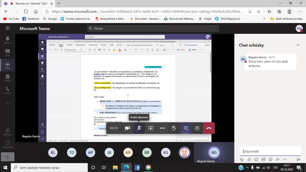Viewport: 306px width, 172px height.
Task: Show the participants list
Action: (x=197, y=128)
